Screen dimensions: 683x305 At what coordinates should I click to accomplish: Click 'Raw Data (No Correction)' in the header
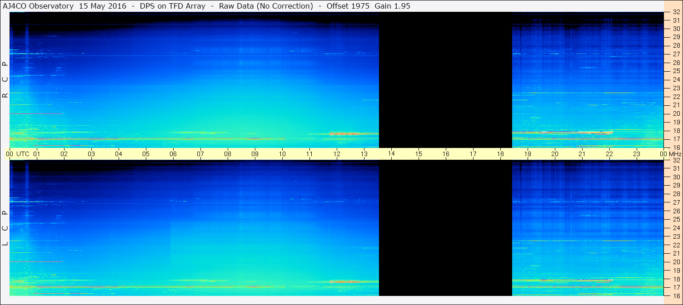[266, 6]
